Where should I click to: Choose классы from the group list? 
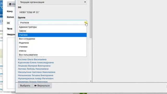[52, 51]
